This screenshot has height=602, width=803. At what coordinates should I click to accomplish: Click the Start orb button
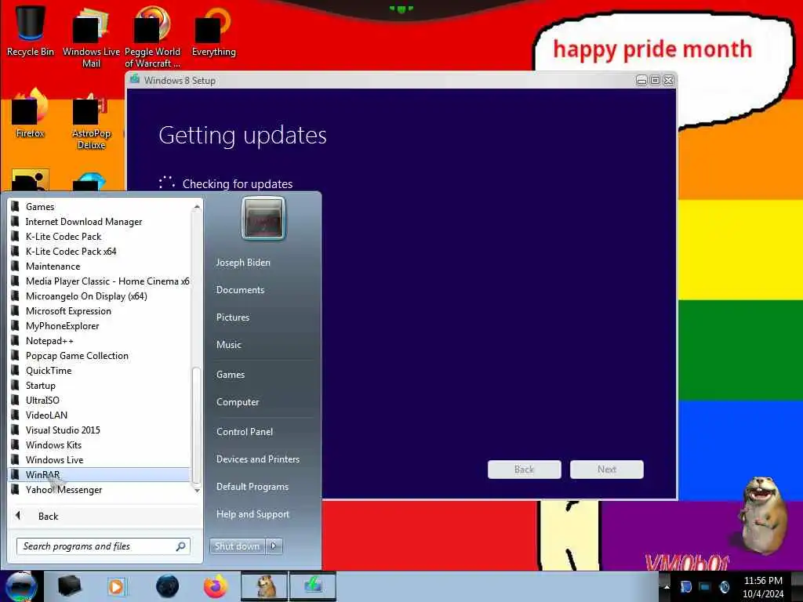(x=20, y=586)
